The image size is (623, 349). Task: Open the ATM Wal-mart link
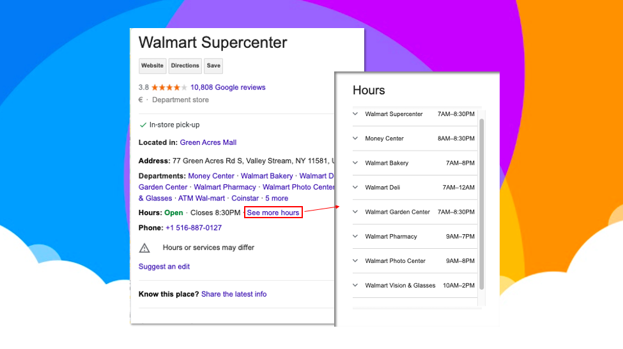click(x=201, y=198)
